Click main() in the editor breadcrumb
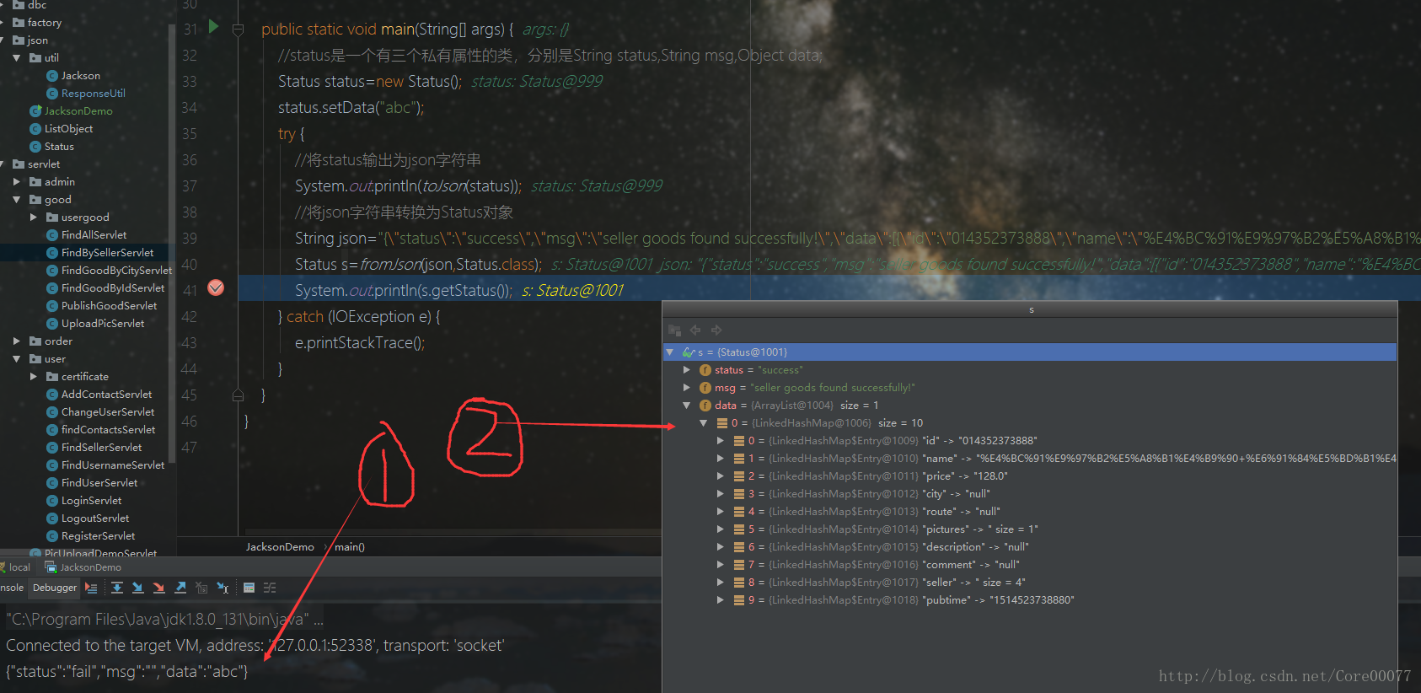1421x693 pixels. pyautogui.click(x=350, y=547)
